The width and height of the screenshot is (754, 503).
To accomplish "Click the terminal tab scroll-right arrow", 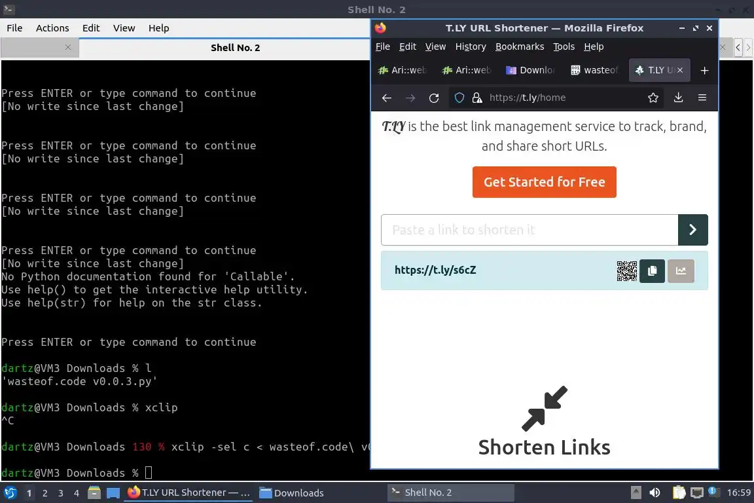I will [748, 47].
